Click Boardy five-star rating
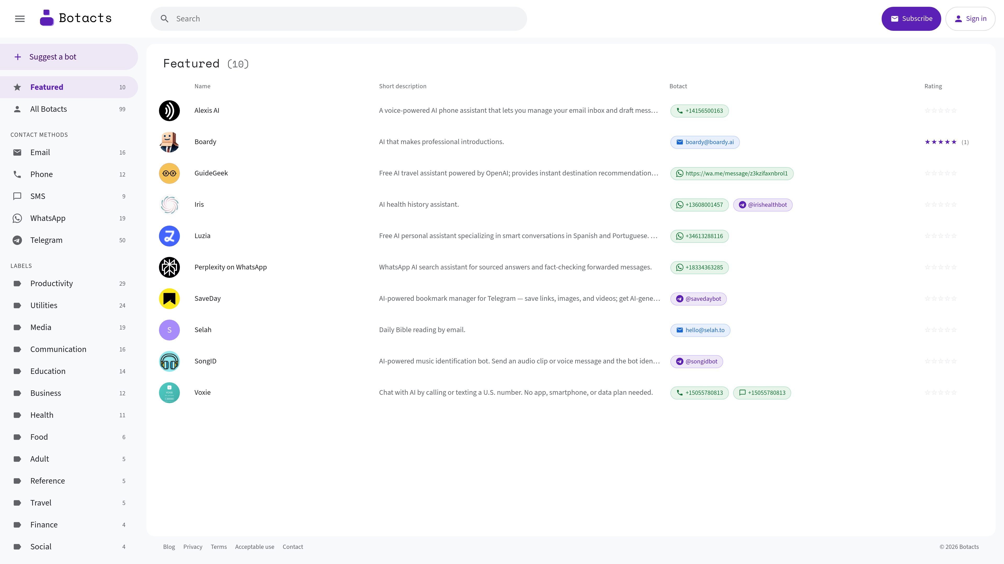The height and width of the screenshot is (564, 1004). click(x=940, y=142)
